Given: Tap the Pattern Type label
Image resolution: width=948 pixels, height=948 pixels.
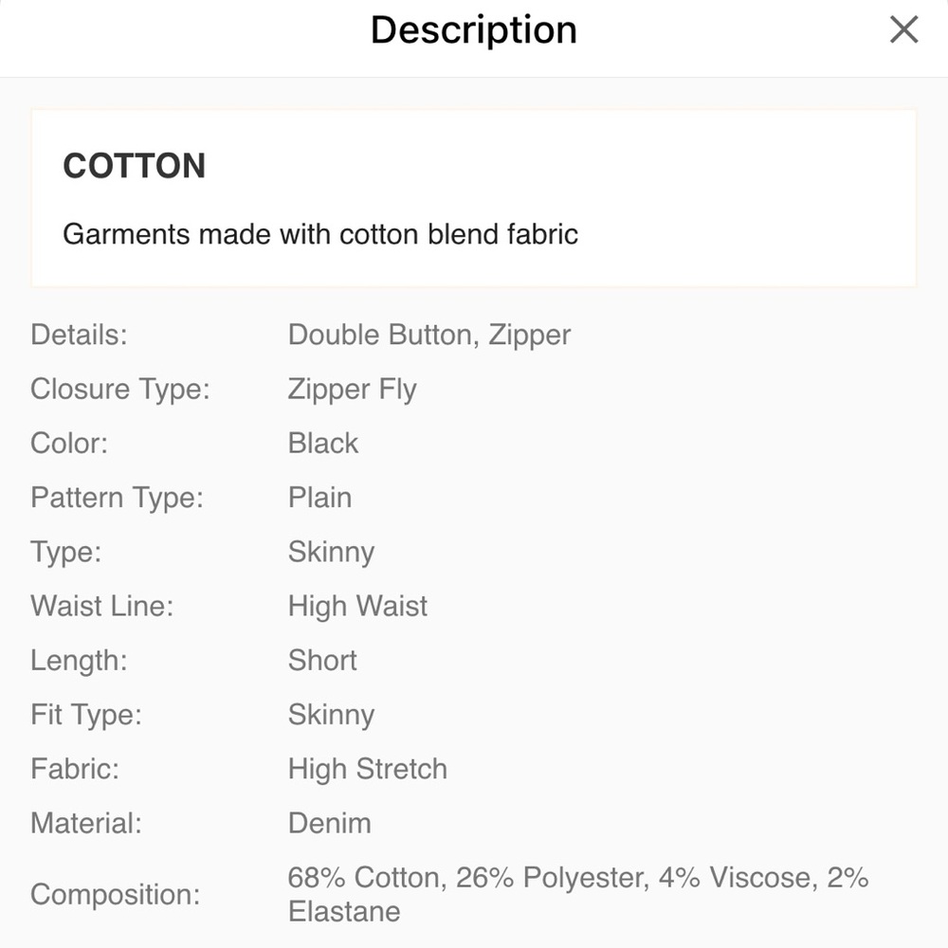Looking at the screenshot, I should (x=118, y=498).
